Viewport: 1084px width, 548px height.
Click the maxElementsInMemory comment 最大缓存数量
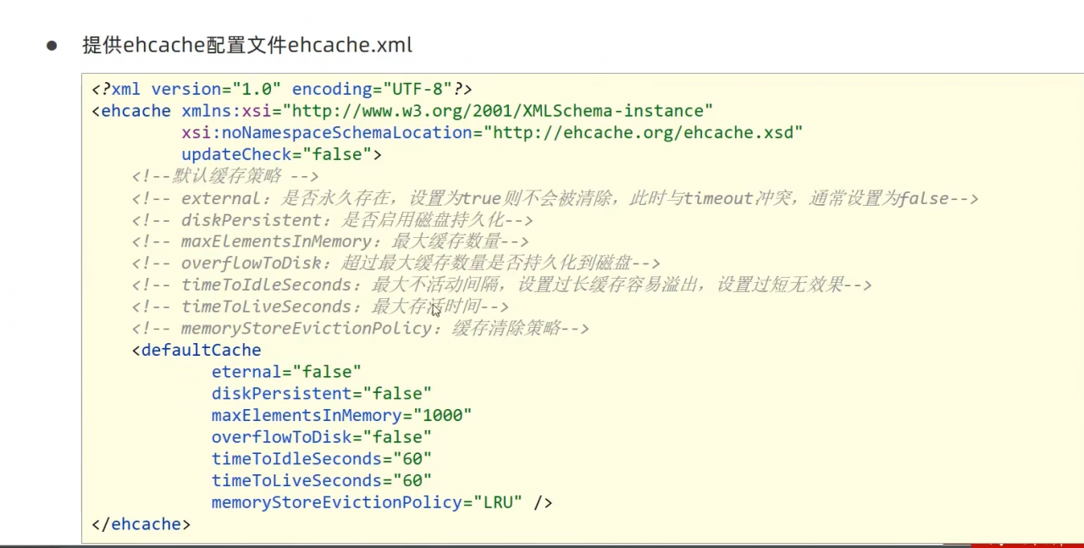tap(330, 241)
